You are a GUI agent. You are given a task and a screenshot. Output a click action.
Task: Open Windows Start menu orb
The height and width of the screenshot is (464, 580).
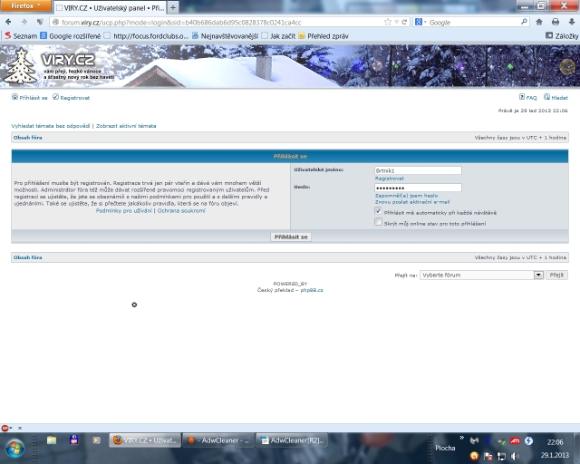[15, 445]
